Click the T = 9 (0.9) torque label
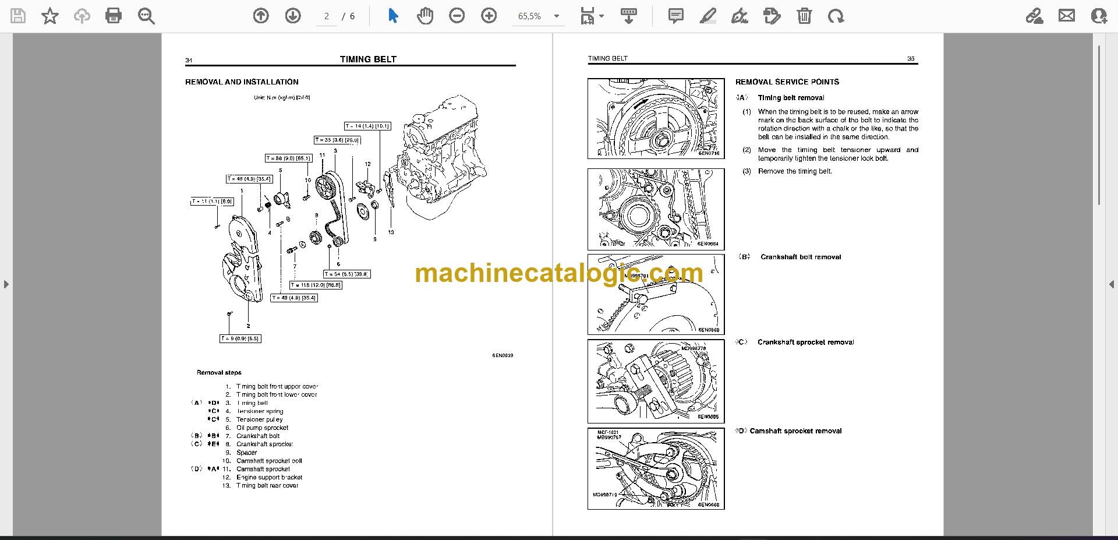 (240, 338)
